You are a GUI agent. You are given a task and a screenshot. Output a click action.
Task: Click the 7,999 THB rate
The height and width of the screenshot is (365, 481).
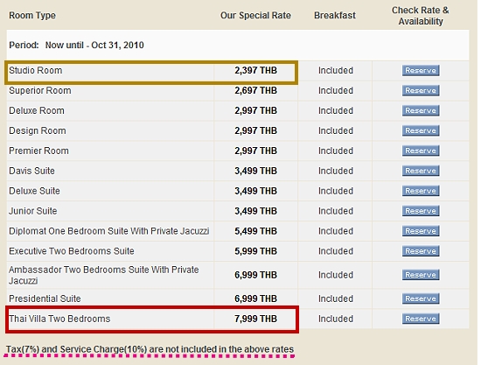(x=256, y=319)
